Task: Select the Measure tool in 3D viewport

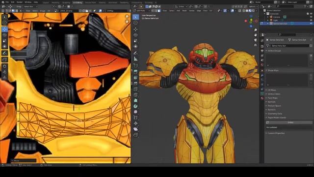Action: [135, 59]
